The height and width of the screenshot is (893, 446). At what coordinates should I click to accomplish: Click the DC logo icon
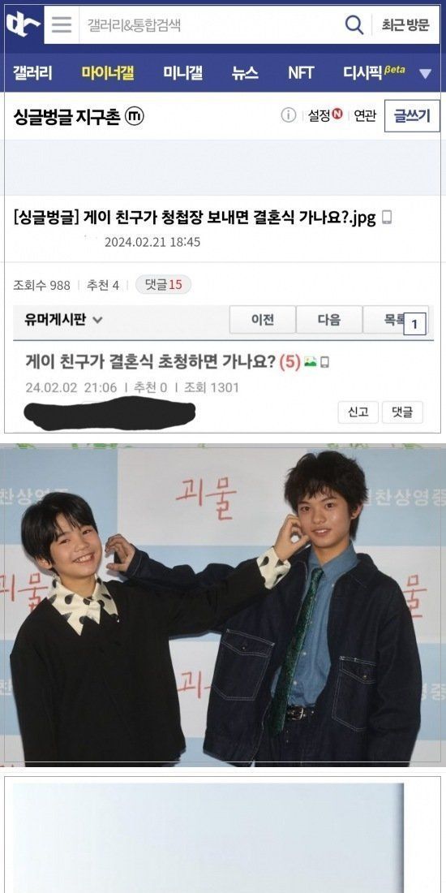tap(24, 25)
